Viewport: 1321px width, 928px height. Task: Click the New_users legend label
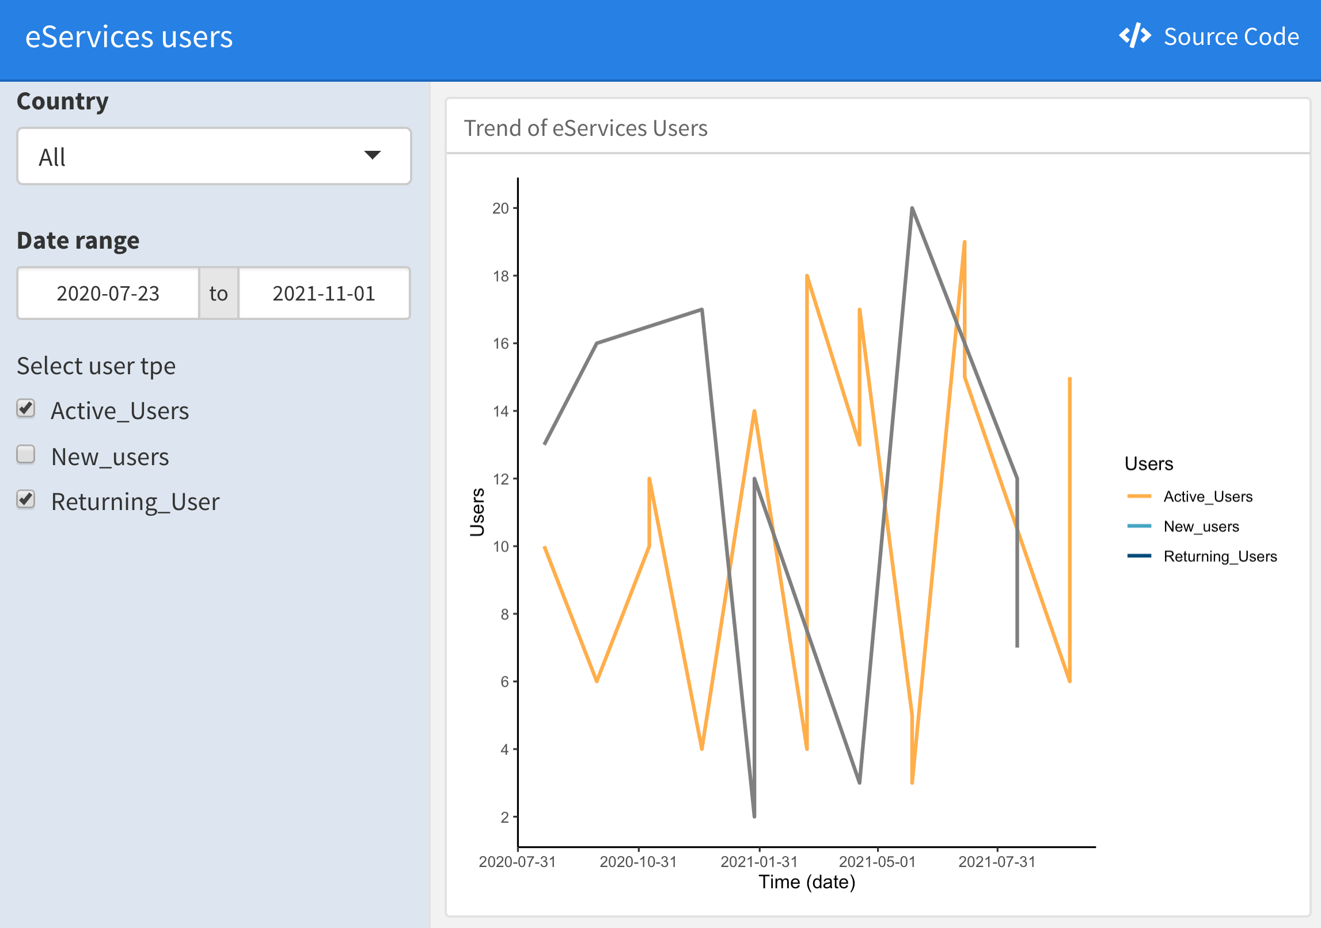(x=1201, y=527)
